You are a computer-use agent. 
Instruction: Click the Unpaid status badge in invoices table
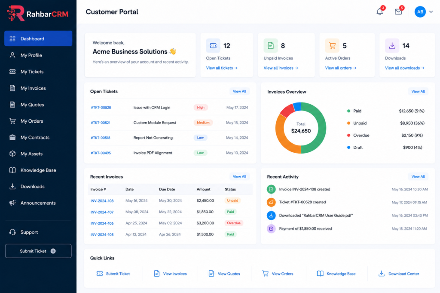[232, 201]
